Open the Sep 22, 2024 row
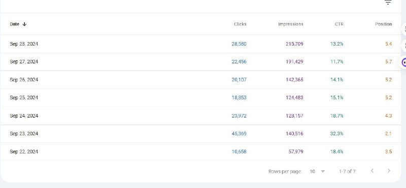 point(200,152)
